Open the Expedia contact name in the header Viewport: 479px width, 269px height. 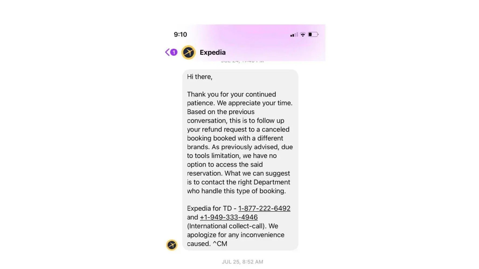[x=213, y=52]
